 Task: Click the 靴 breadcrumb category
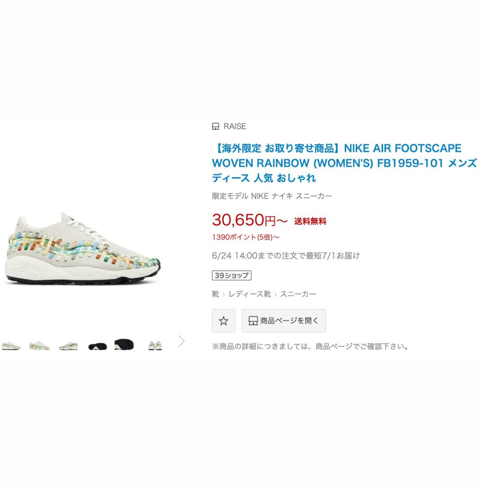(x=216, y=294)
